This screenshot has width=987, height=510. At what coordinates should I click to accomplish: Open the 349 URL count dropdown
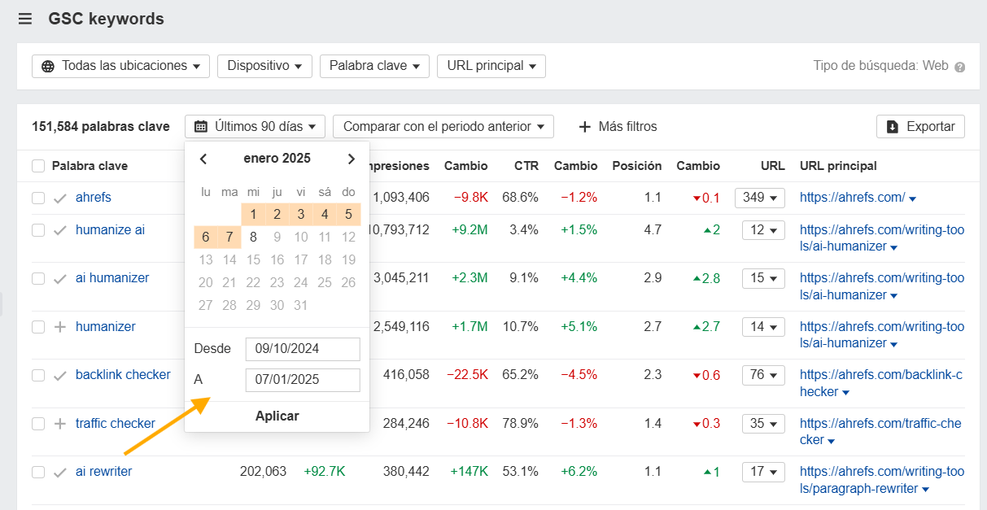click(x=759, y=198)
